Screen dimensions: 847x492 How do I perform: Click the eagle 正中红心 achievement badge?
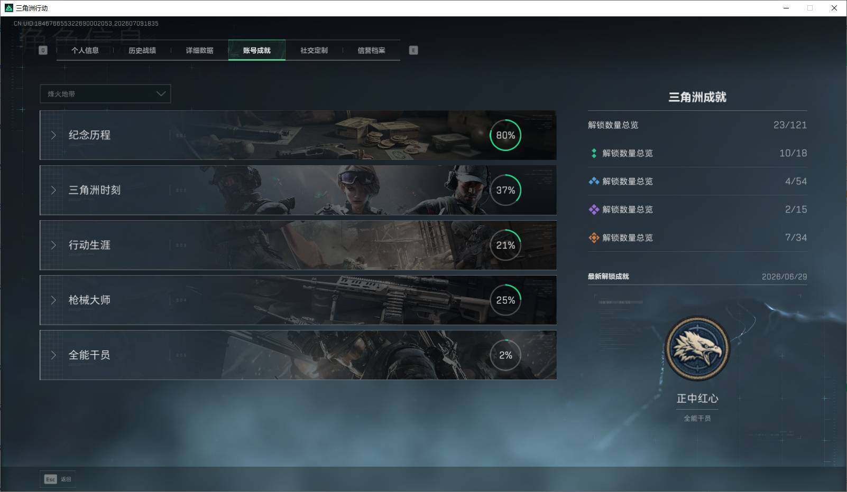pyautogui.click(x=697, y=348)
